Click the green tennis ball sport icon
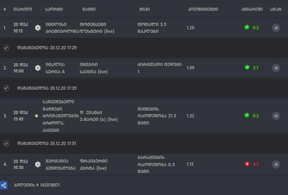The width and height of the screenshot is (288, 195). click(36, 116)
